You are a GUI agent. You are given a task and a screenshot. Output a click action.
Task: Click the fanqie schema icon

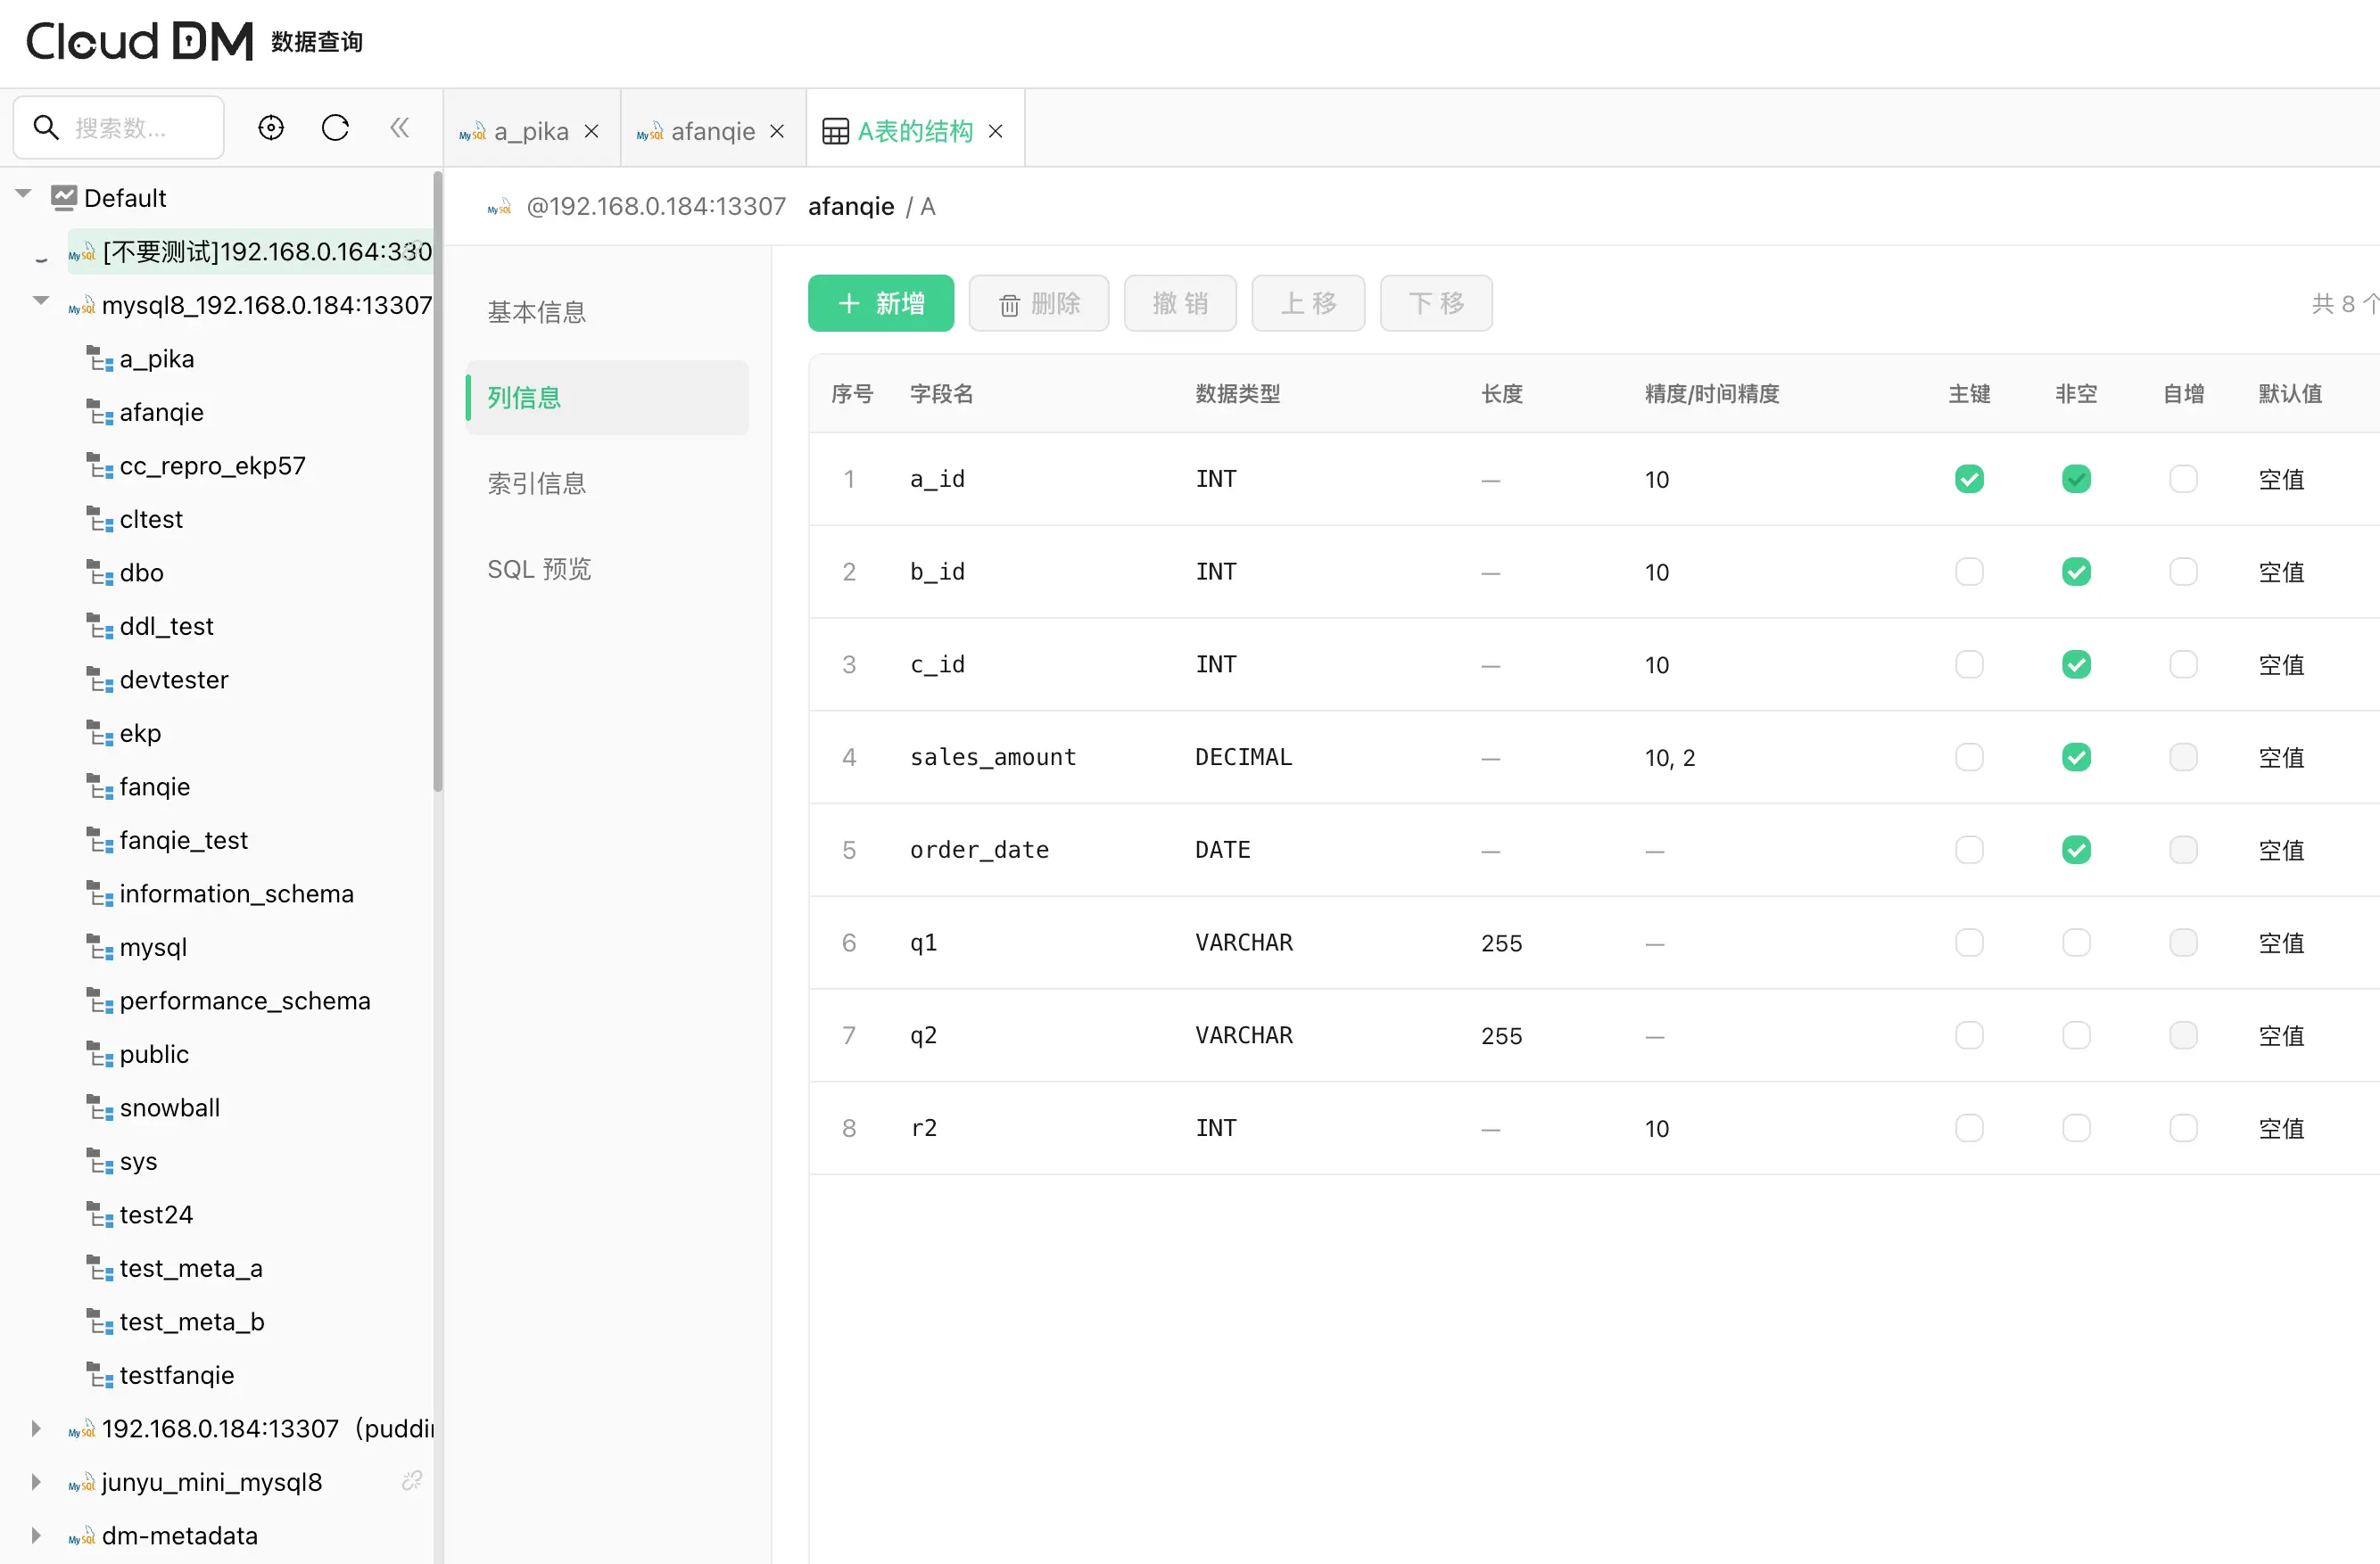coord(99,786)
